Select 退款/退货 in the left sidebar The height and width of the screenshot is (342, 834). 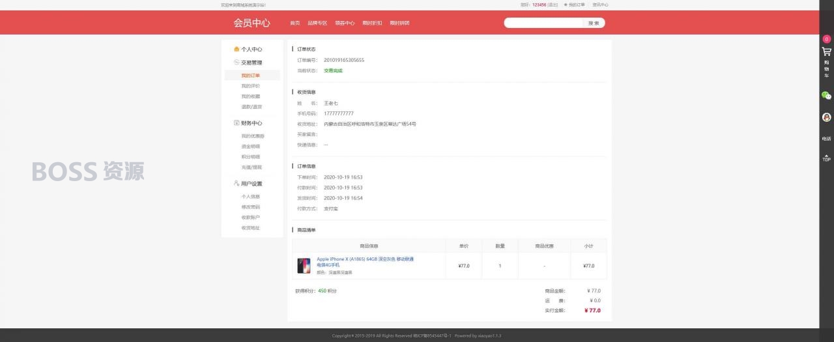(x=252, y=107)
